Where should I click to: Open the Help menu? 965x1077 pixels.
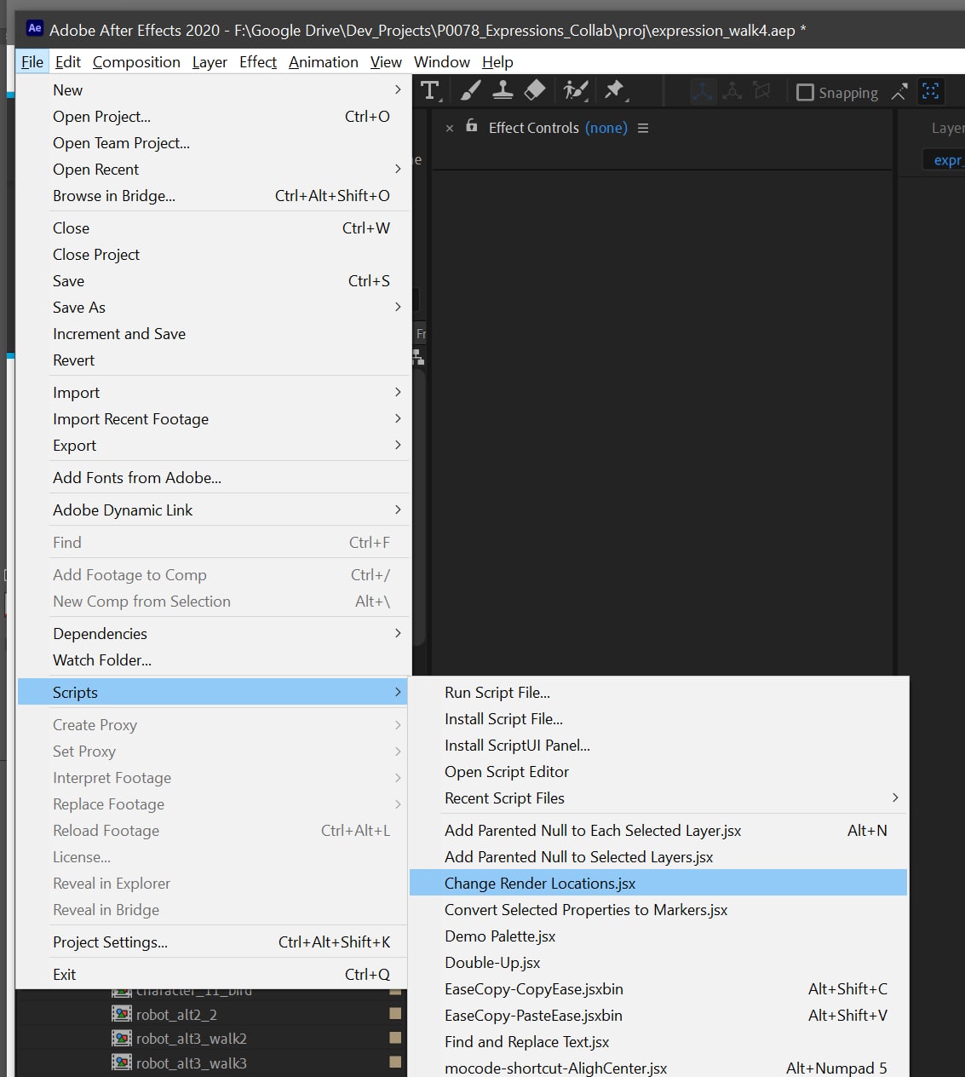tap(497, 62)
